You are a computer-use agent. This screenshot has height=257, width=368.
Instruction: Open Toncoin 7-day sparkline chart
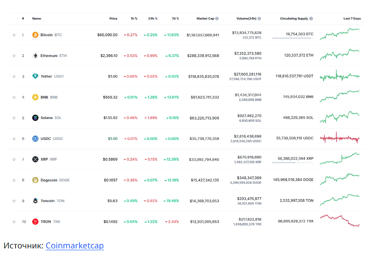pyautogui.click(x=339, y=200)
